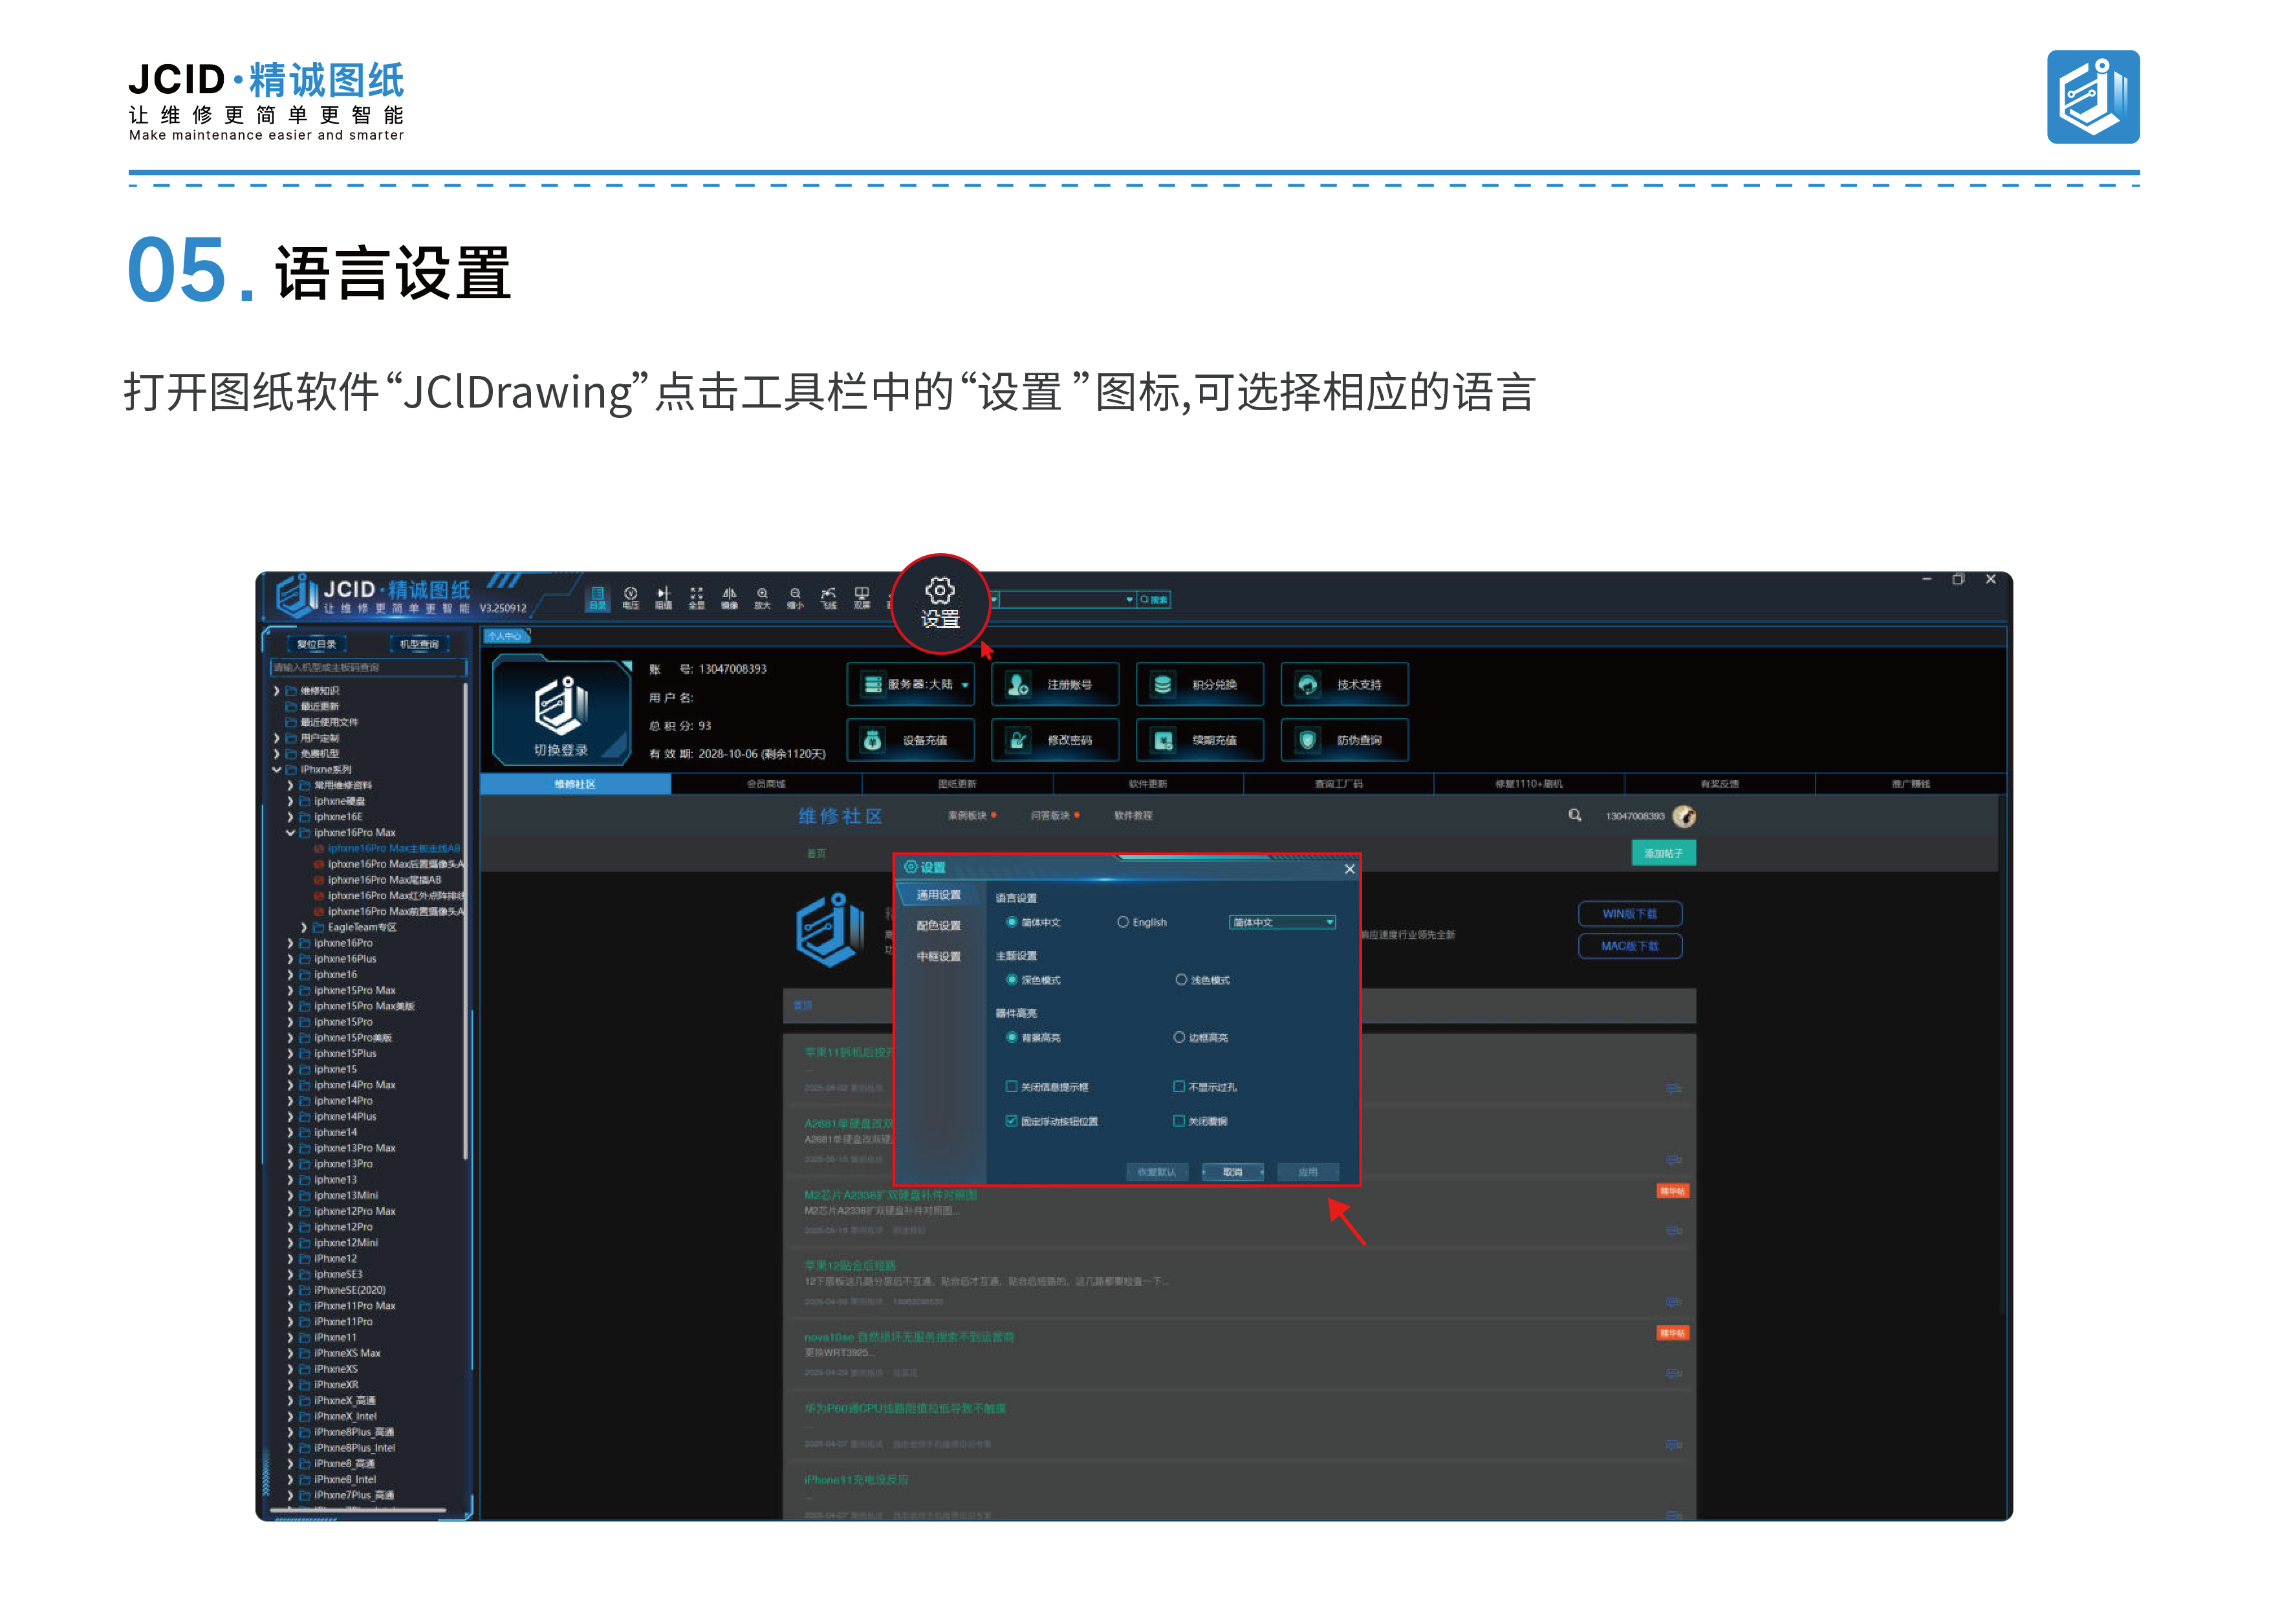2269x1605 pixels.
Task: Open the 简体中文 language dropdown in settings
Action: [1282, 922]
